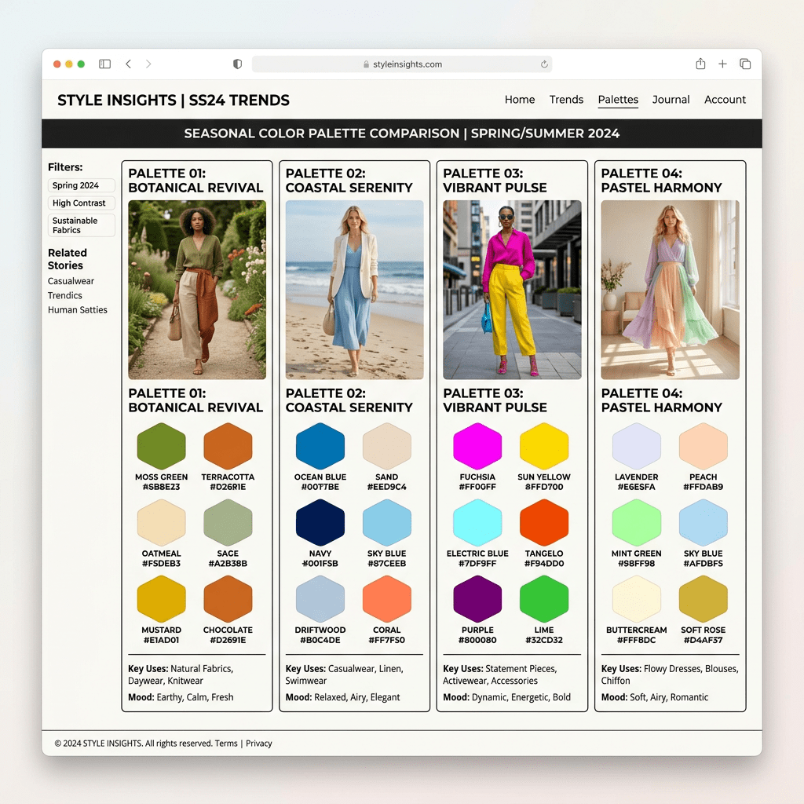Open the Casualwear related story
The width and height of the screenshot is (804, 804).
coord(71,281)
